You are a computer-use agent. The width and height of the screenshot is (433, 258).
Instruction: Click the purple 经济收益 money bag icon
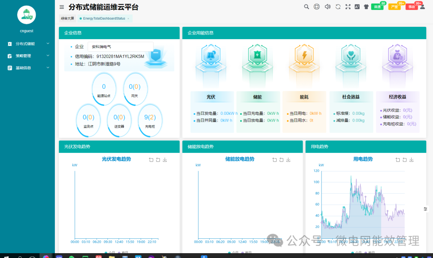click(397, 55)
